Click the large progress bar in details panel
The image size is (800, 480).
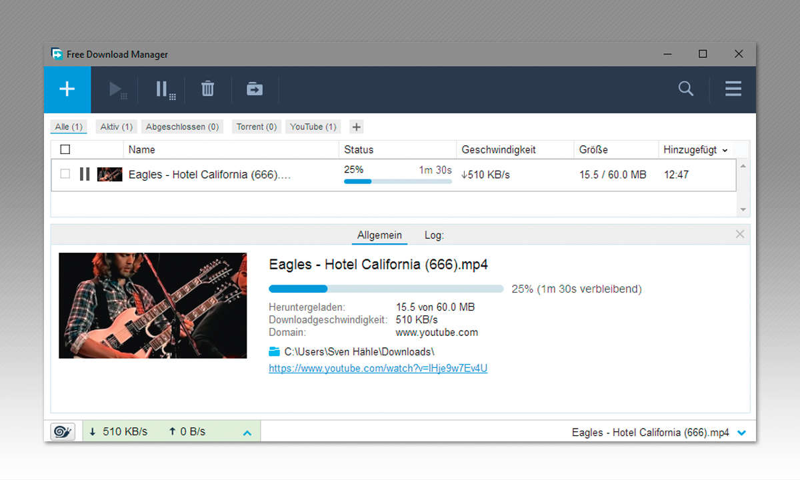click(386, 289)
